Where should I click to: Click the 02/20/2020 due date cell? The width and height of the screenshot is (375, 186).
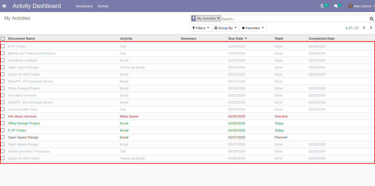pos(237,88)
